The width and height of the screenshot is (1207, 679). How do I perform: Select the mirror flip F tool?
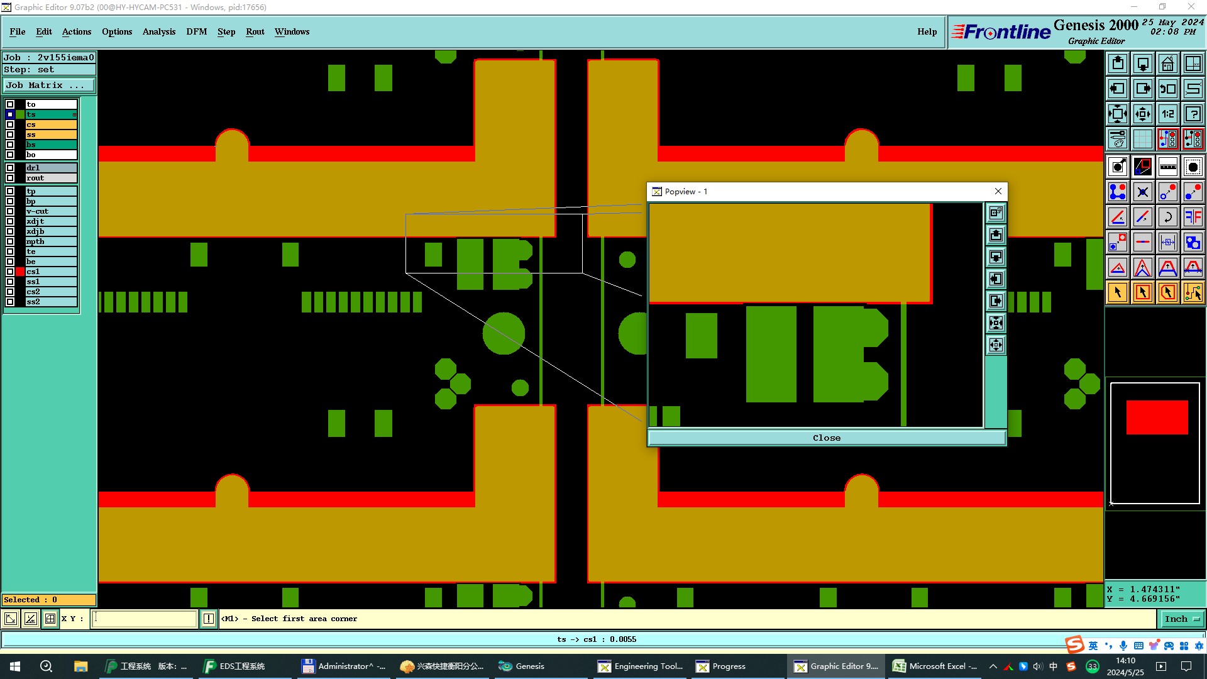pyautogui.click(x=1193, y=217)
